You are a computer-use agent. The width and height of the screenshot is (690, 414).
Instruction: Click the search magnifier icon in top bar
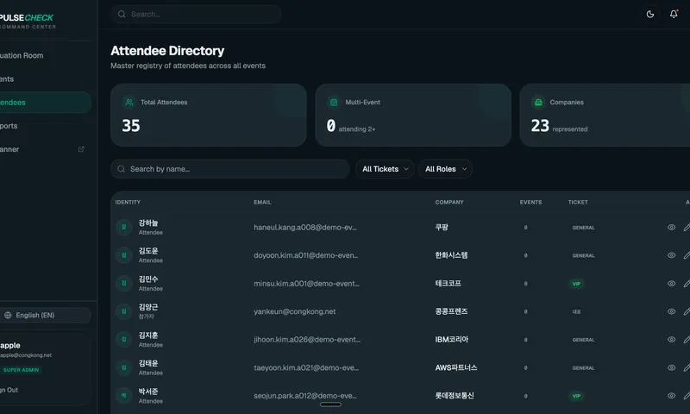point(122,14)
